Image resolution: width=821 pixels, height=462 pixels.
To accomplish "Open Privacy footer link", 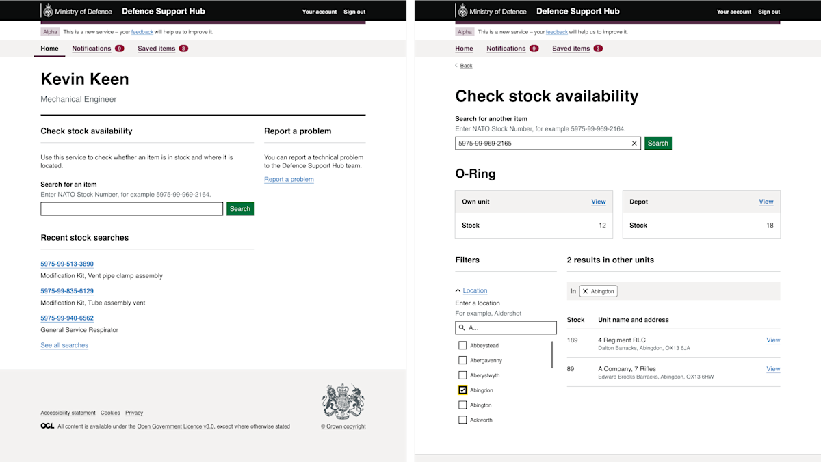I will coord(134,413).
